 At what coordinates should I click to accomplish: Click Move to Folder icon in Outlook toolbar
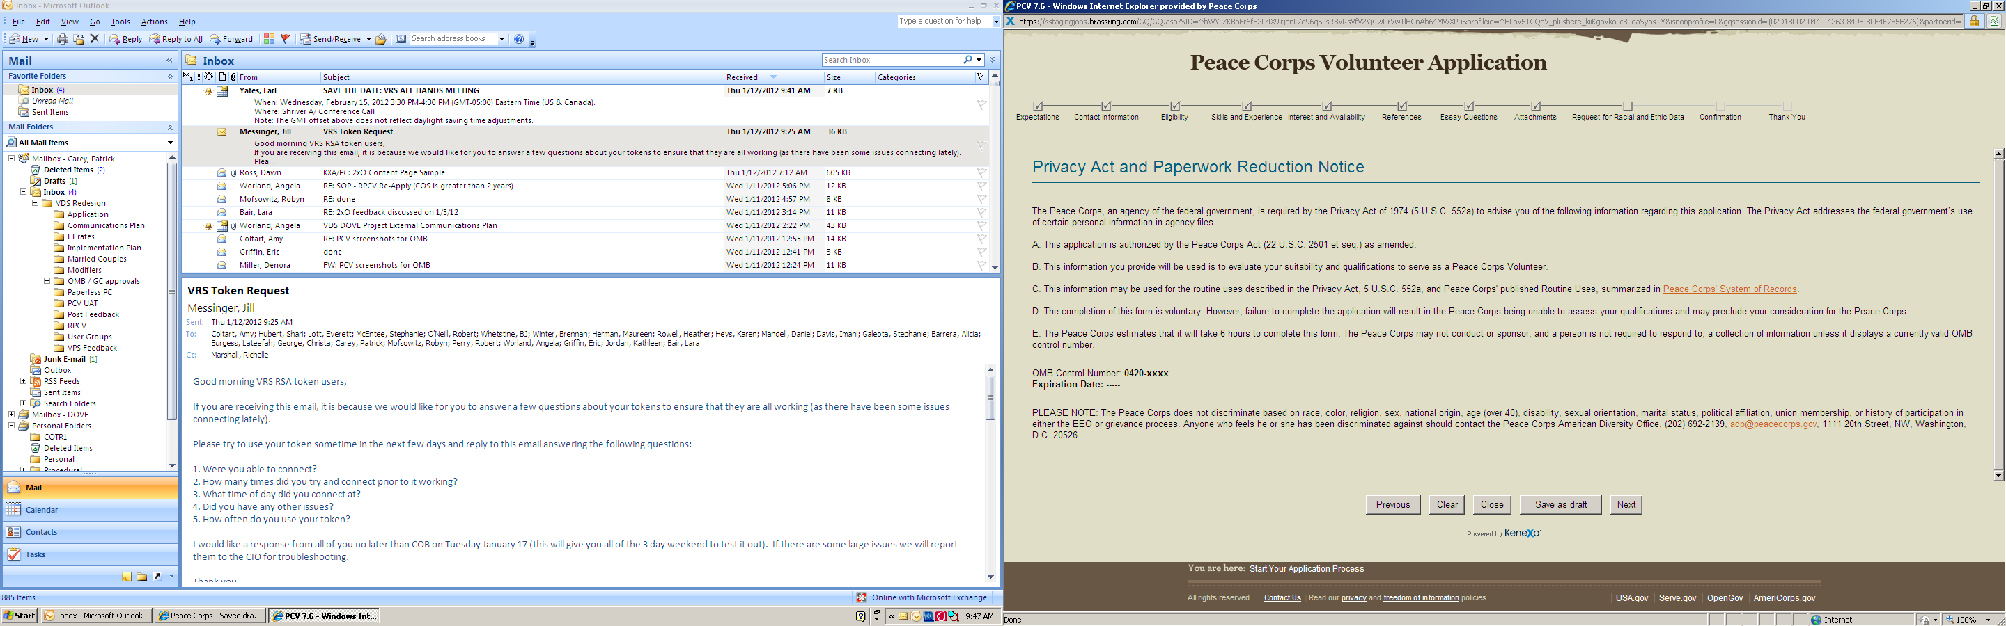(x=79, y=39)
